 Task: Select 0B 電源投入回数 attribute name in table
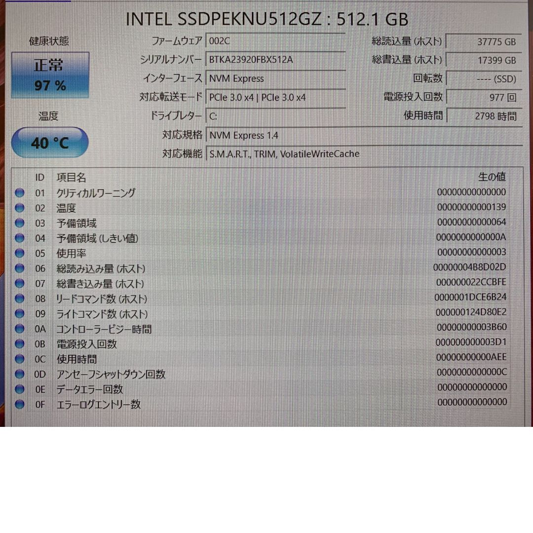86,344
